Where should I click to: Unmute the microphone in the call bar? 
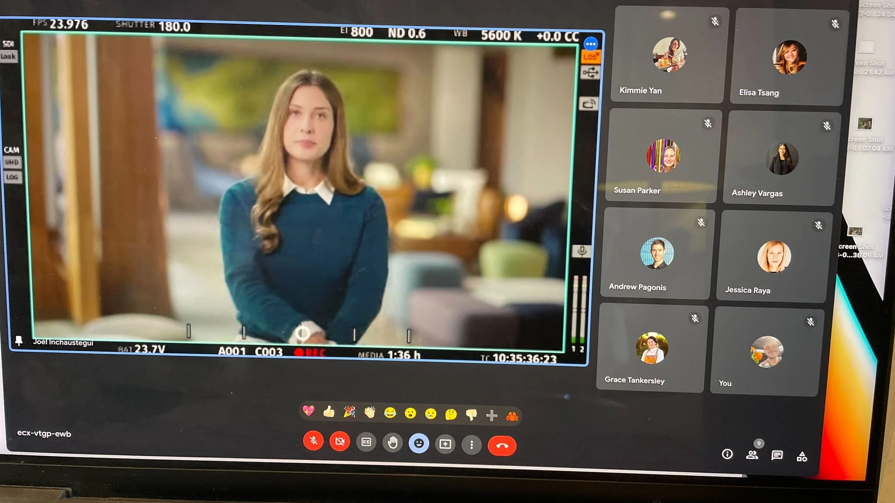(x=313, y=441)
